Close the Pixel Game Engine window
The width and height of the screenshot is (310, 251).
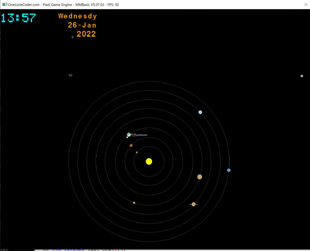tap(306, 4)
